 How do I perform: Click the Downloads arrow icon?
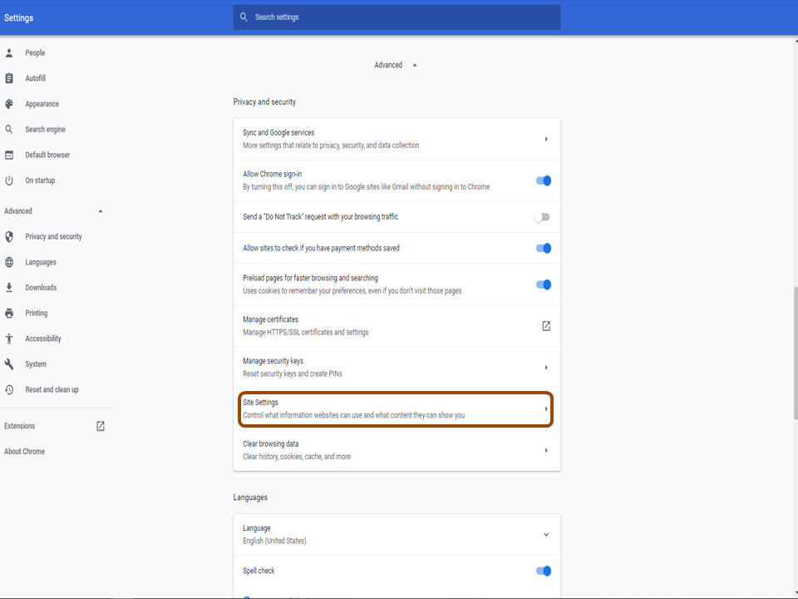[x=9, y=288]
